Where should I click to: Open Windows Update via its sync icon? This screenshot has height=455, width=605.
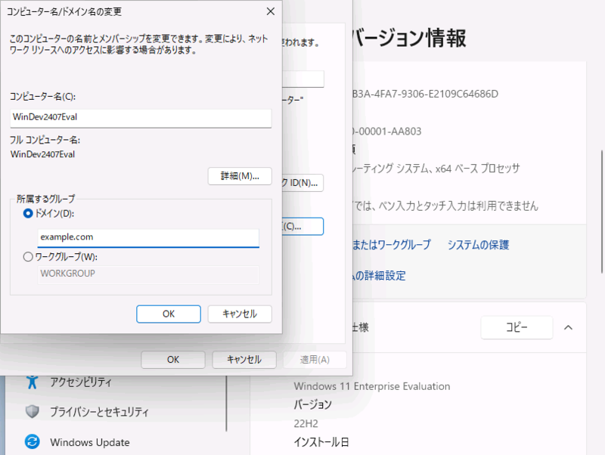point(32,442)
